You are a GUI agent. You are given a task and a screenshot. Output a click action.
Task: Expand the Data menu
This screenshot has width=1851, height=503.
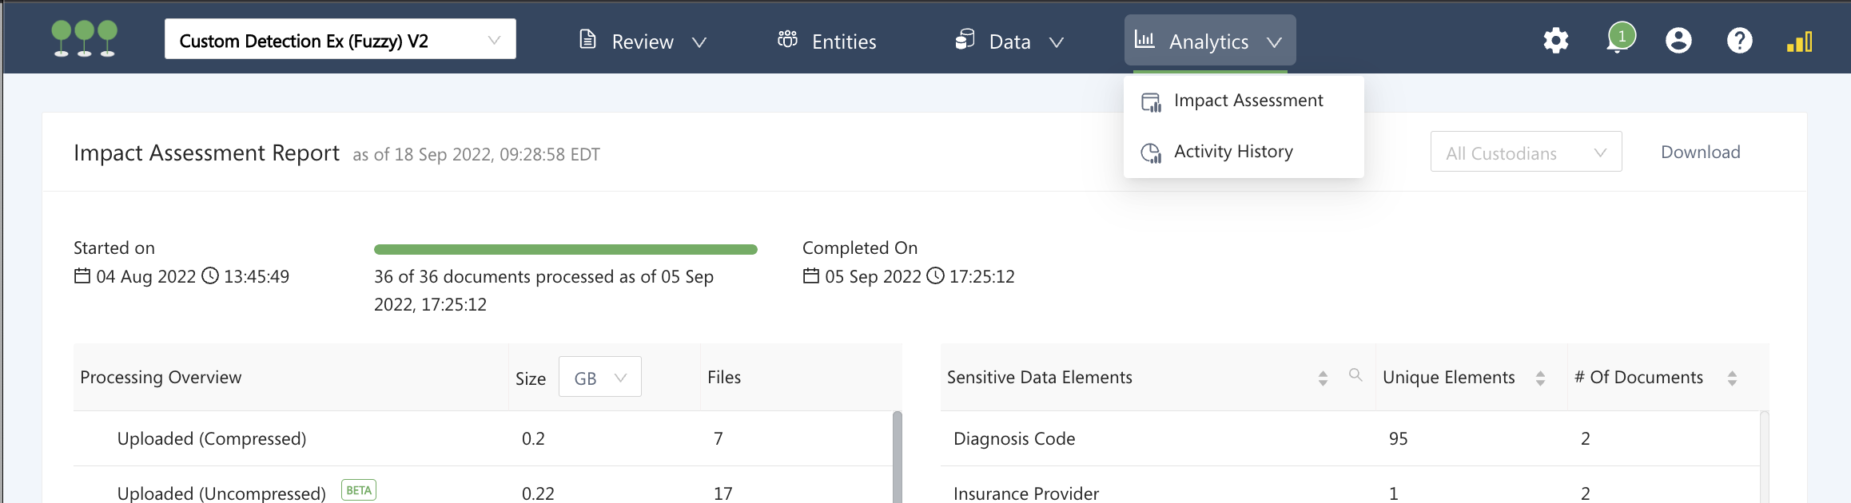[1009, 42]
